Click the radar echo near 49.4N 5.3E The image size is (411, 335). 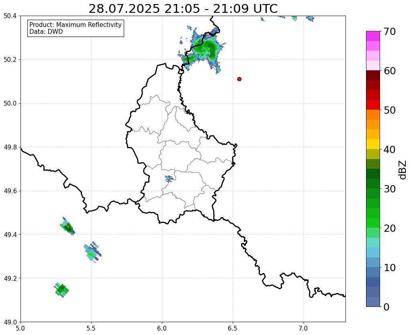pos(67,226)
